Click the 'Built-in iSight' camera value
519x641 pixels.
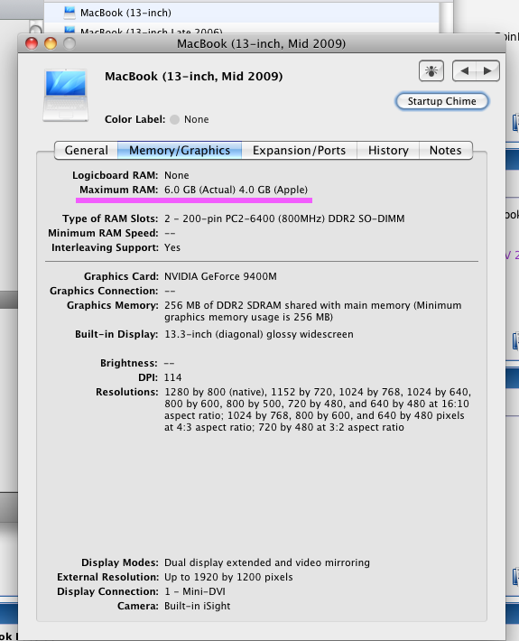(x=197, y=606)
